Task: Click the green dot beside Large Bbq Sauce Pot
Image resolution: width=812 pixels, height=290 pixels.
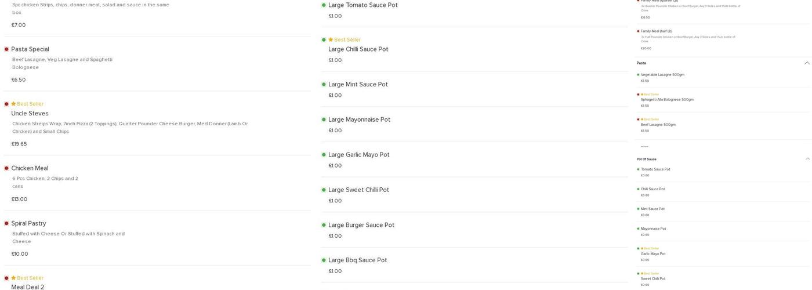Action: click(324, 260)
